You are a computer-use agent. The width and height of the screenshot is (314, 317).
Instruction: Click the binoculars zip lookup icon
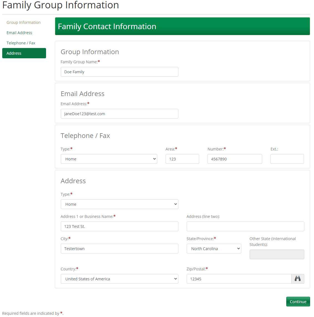pos(298,279)
